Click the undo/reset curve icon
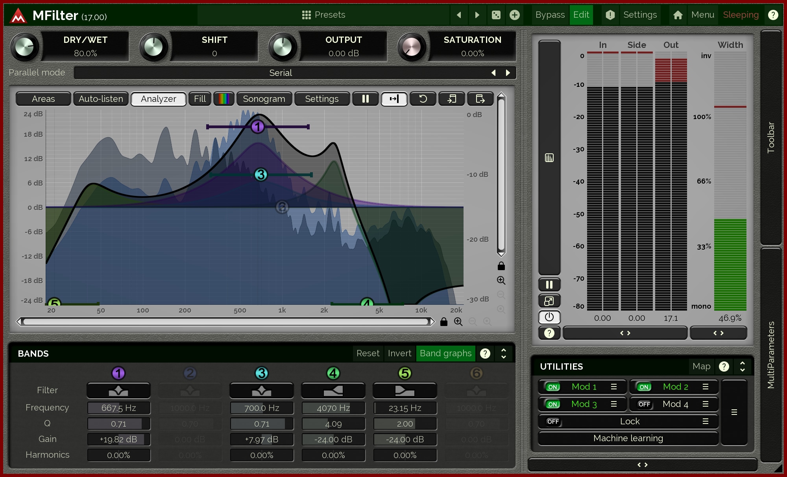Image resolution: width=787 pixels, height=477 pixels. coord(422,99)
